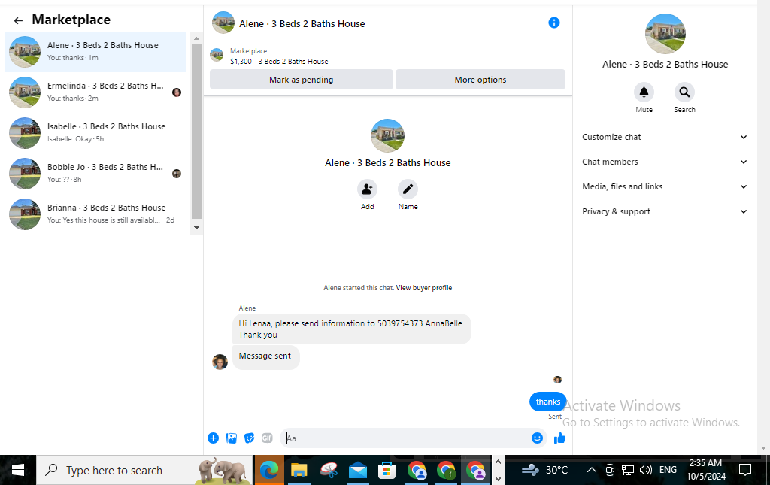Image resolution: width=770 pixels, height=485 pixels.
Task: Select the Isabelle conversation
Action: [95, 133]
